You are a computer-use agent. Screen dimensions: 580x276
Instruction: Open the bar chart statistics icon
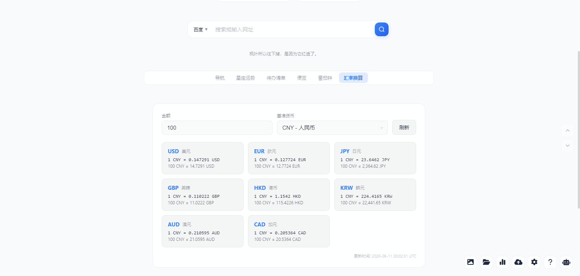(502, 262)
